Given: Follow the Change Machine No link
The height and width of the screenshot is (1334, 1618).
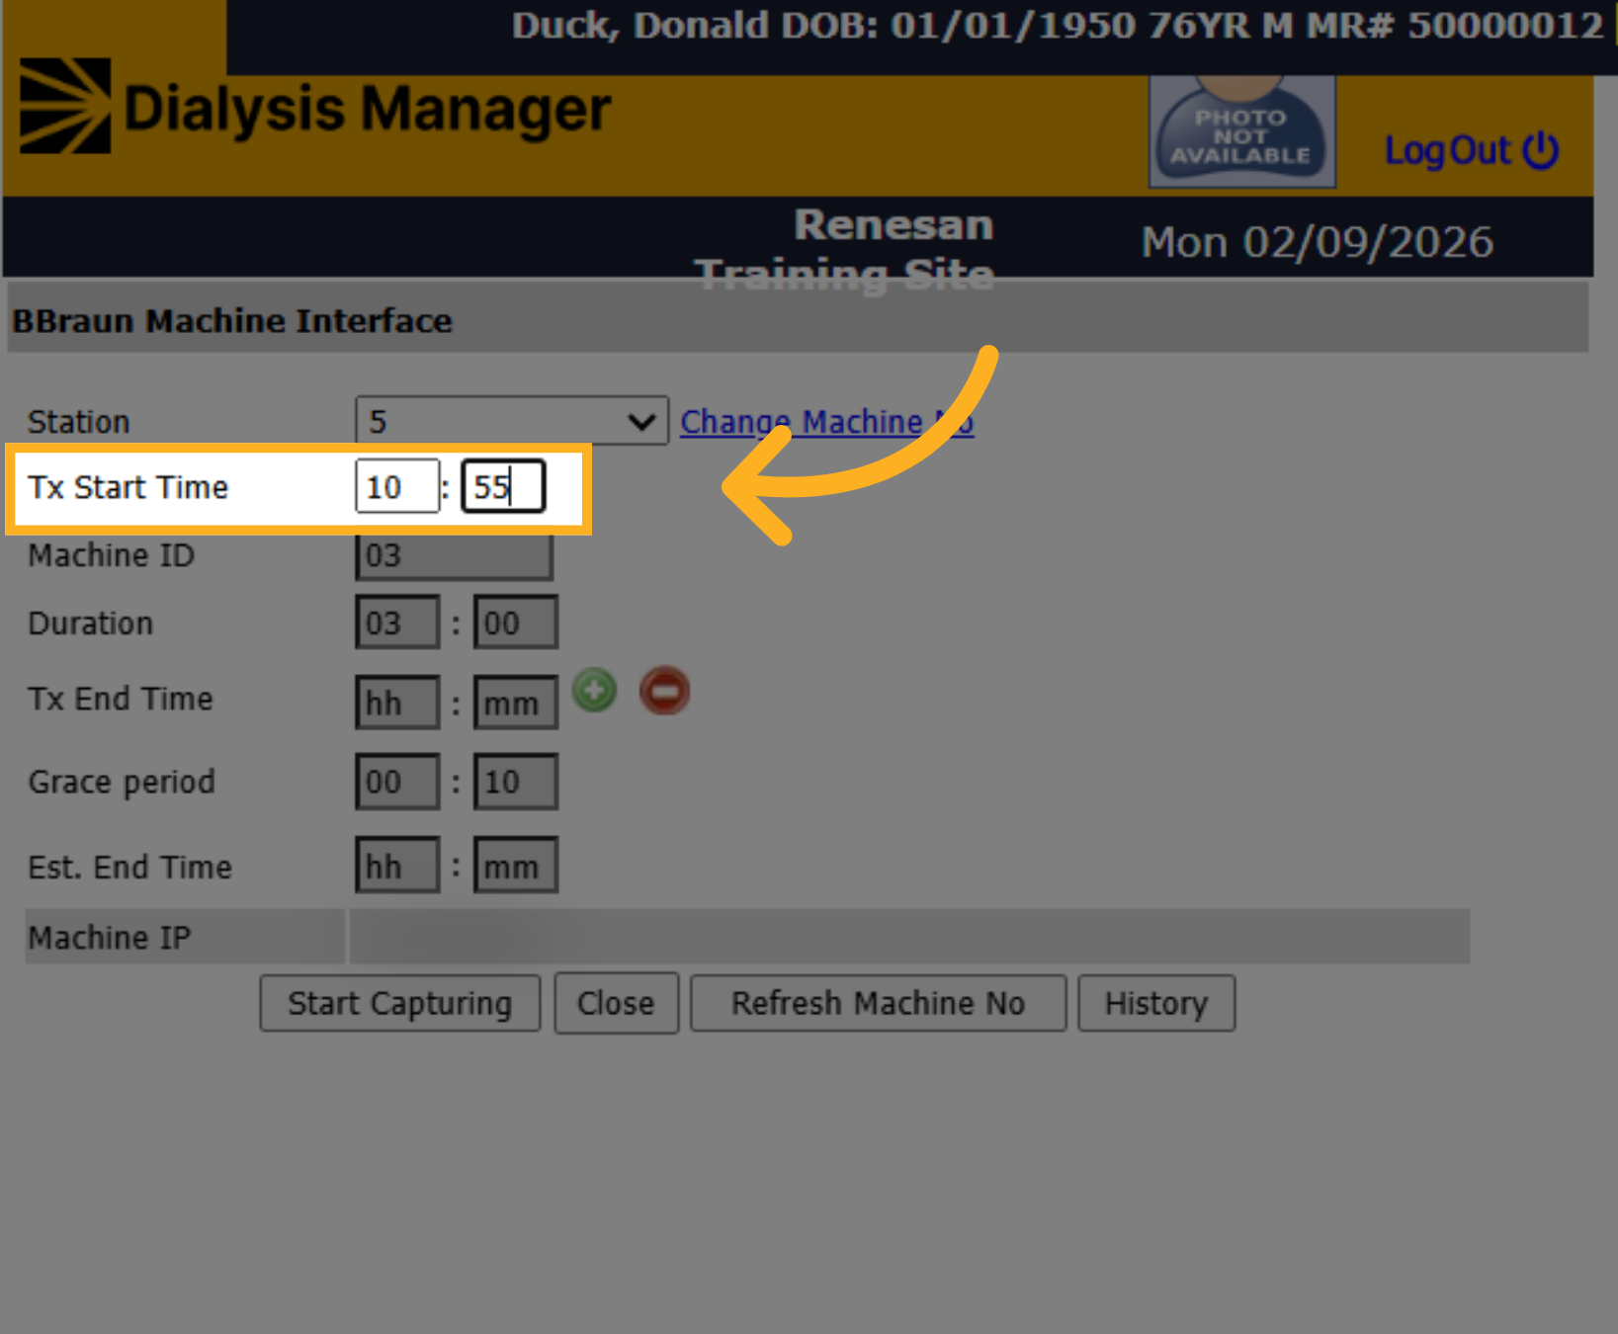Looking at the screenshot, I should point(827,422).
